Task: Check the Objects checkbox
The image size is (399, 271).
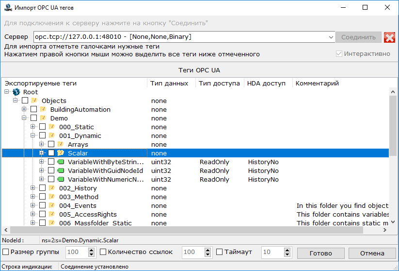Action: click(25, 101)
